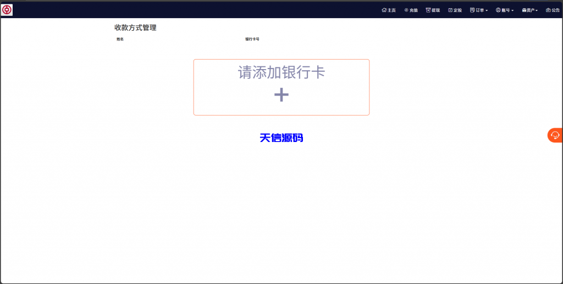Expand the 资产 dropdown caret

tap(537, 10)
